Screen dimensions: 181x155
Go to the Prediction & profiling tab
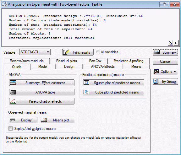coord(129,61)
